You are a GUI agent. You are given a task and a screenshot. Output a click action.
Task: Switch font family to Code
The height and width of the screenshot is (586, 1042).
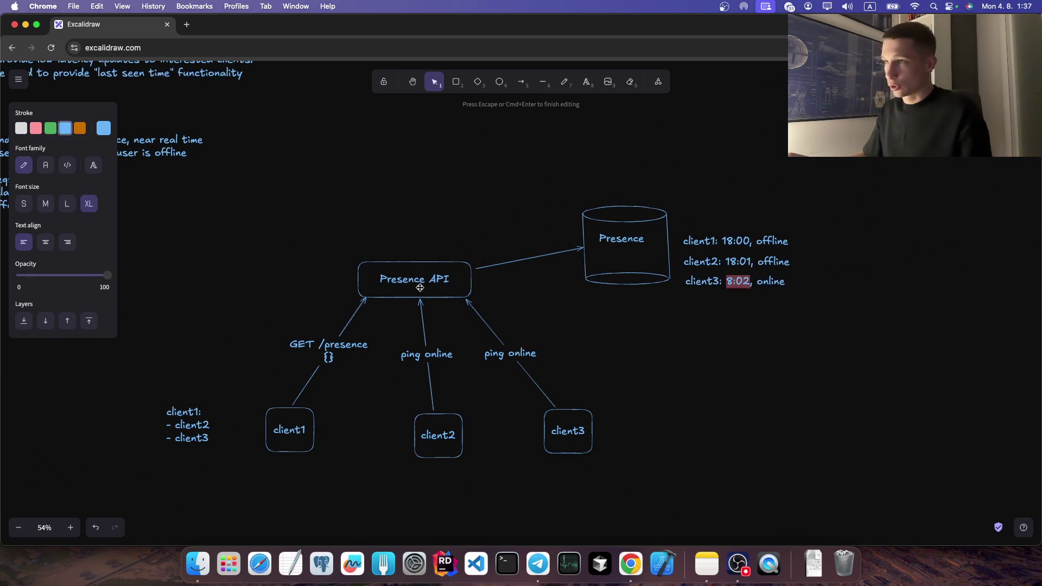tap(67, 165)
